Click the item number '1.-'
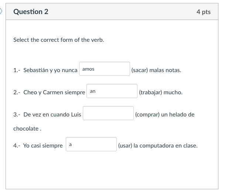 pyautogui.click(x=17, y=70)
